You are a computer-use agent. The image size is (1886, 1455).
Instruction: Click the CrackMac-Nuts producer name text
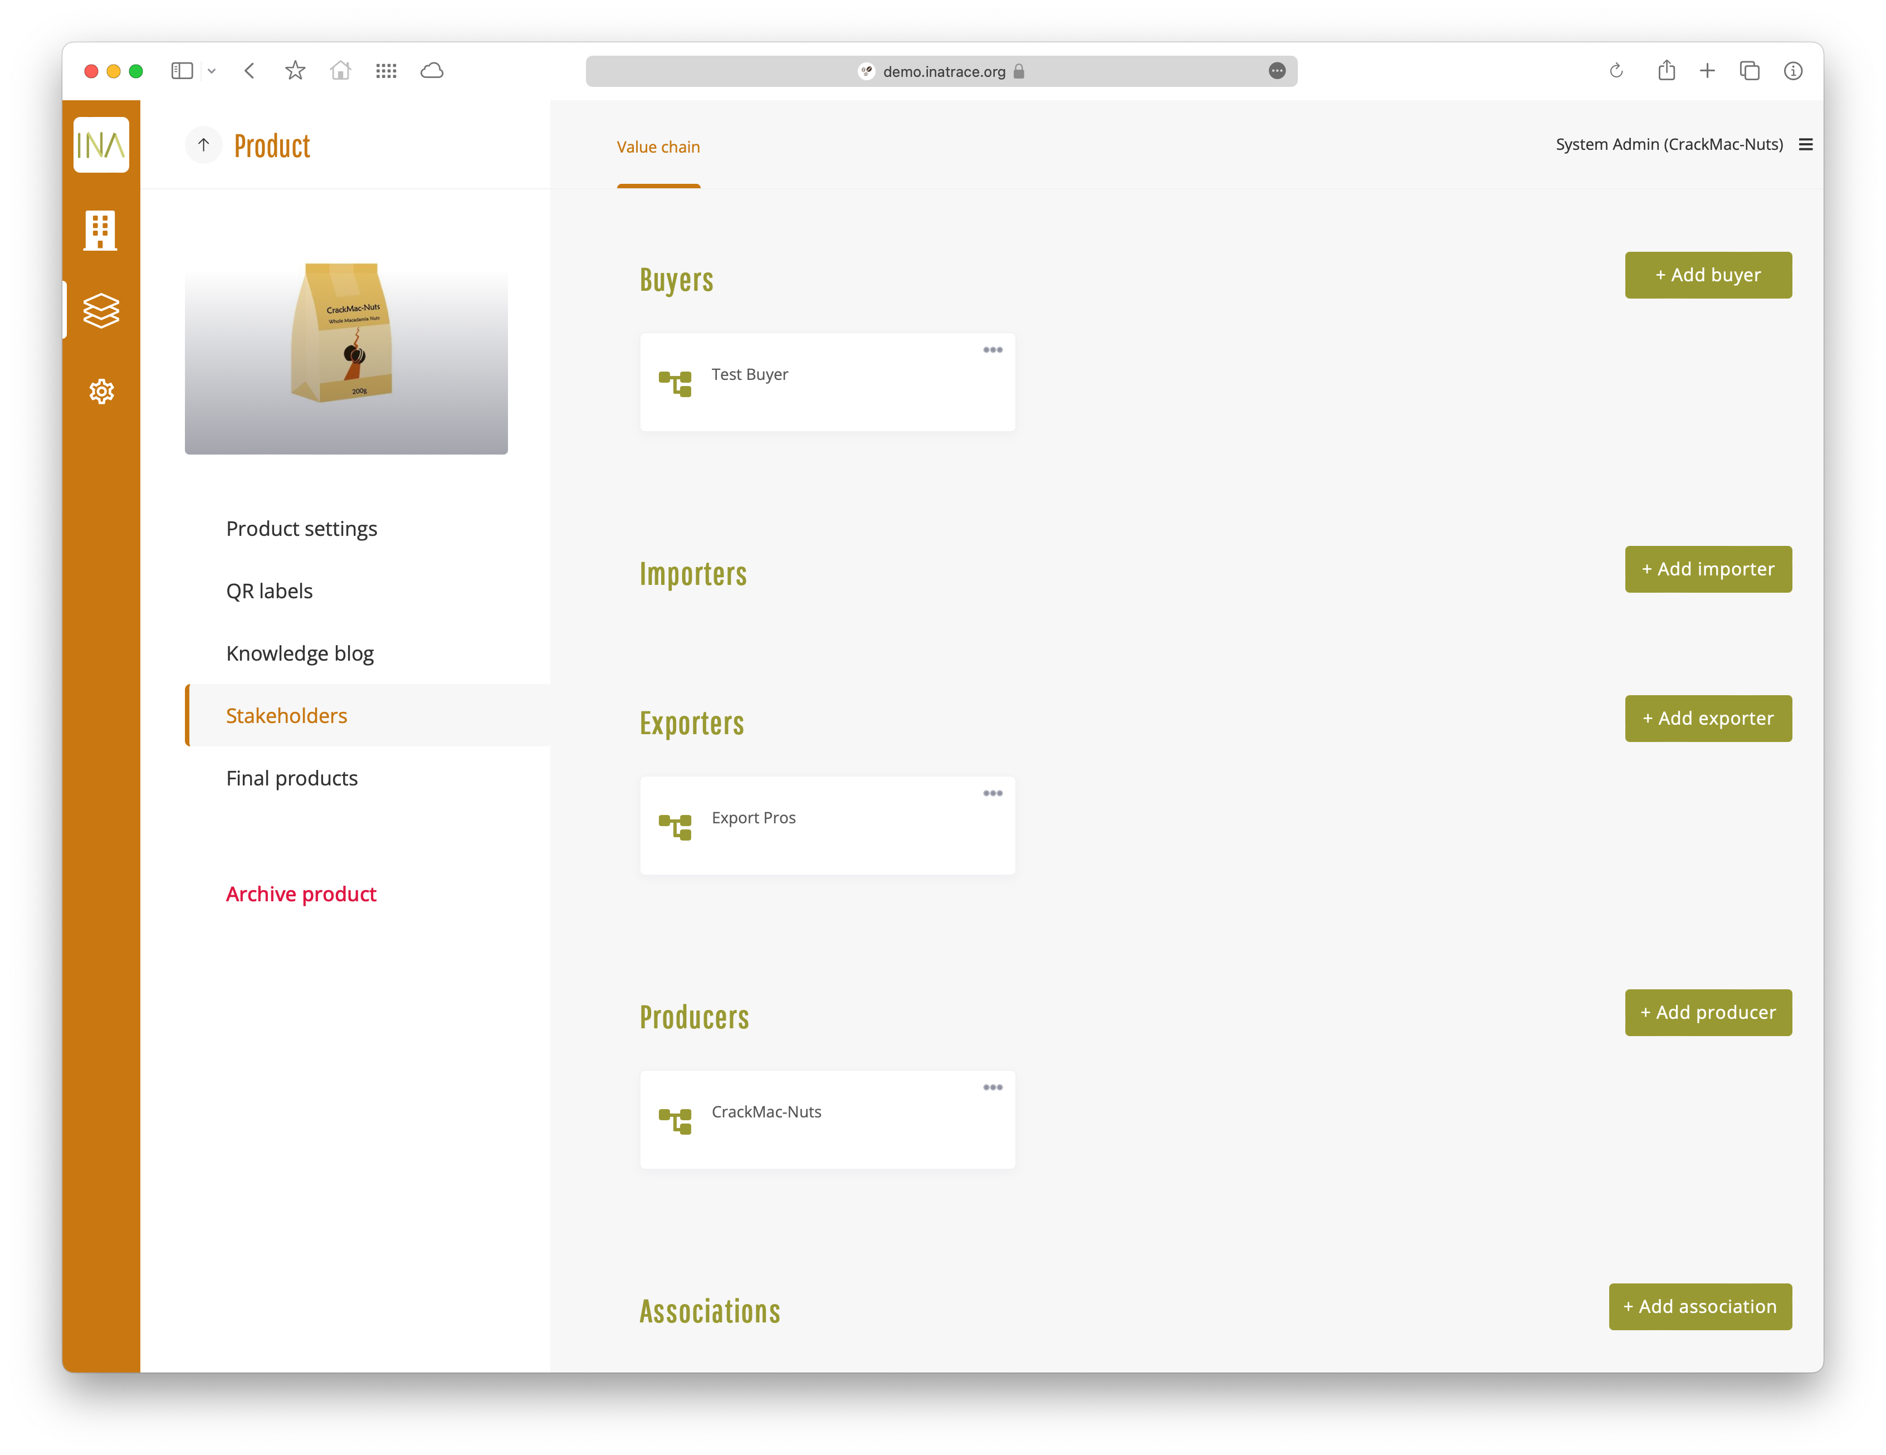coord(766,1112)
